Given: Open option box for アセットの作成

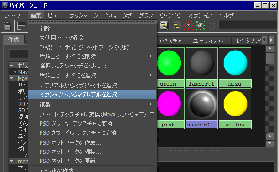Looking at the screenshot, I should (x=152, y=170).
